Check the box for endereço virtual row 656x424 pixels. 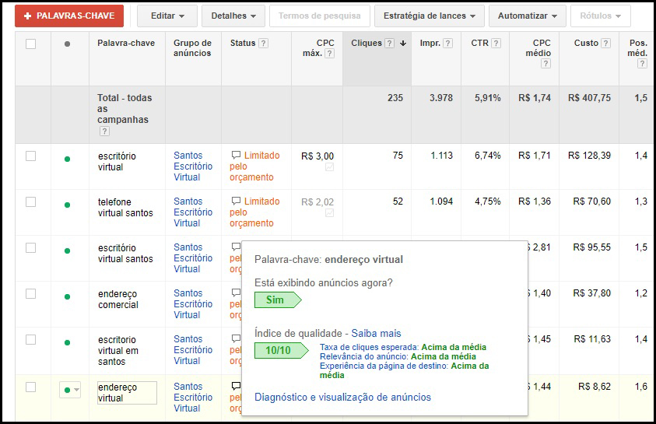click(30, 387)
